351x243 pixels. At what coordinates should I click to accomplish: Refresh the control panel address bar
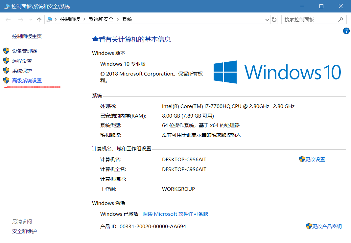pyautogui.click(x=274, y=20)
